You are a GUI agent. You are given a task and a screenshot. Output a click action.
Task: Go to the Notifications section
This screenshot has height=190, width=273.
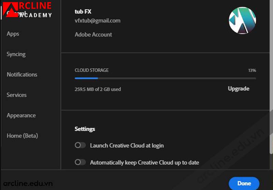[x=22, y=74]
